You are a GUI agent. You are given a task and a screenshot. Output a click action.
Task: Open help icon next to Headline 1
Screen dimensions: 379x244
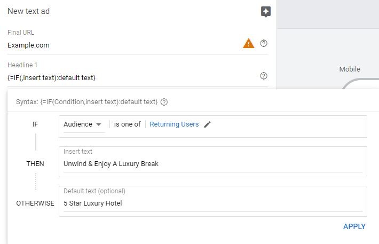[x=264, y=76]
